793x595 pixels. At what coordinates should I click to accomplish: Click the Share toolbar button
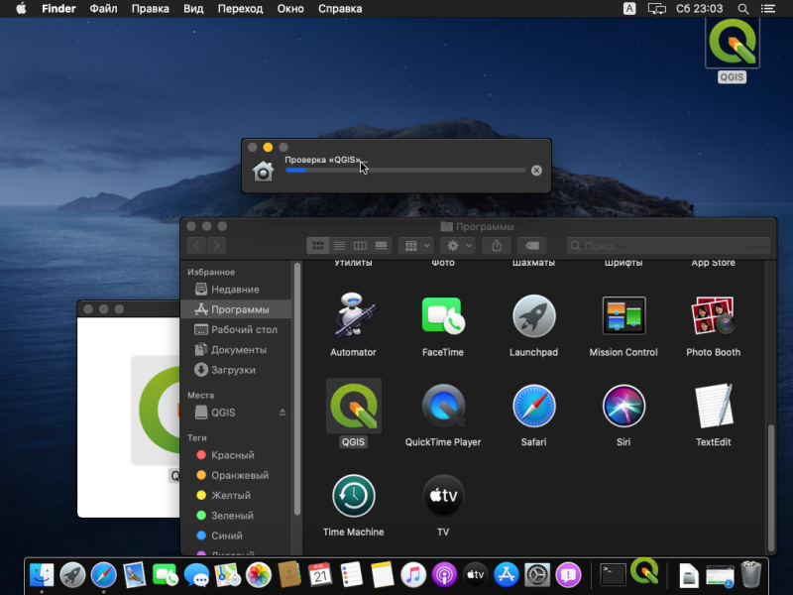(497, 246)
